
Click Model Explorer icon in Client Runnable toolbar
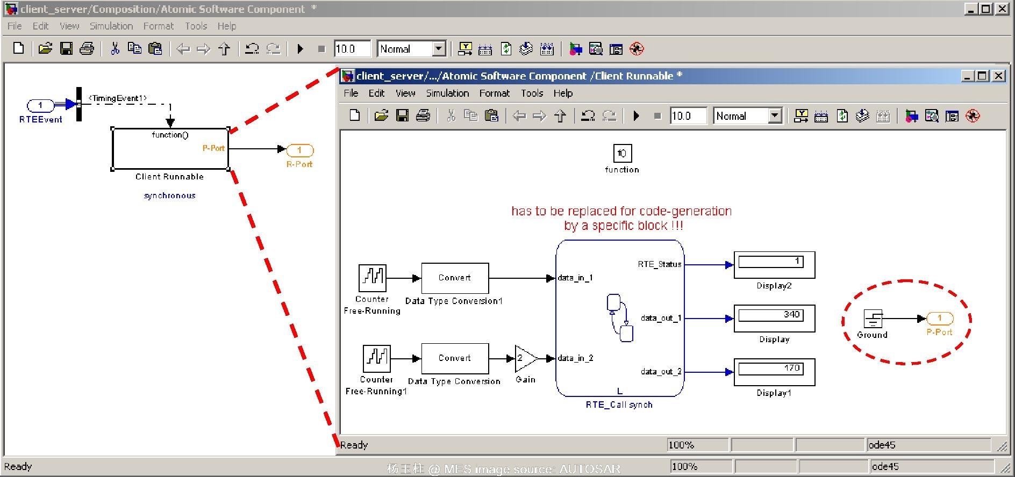click(x=932, y=116)
